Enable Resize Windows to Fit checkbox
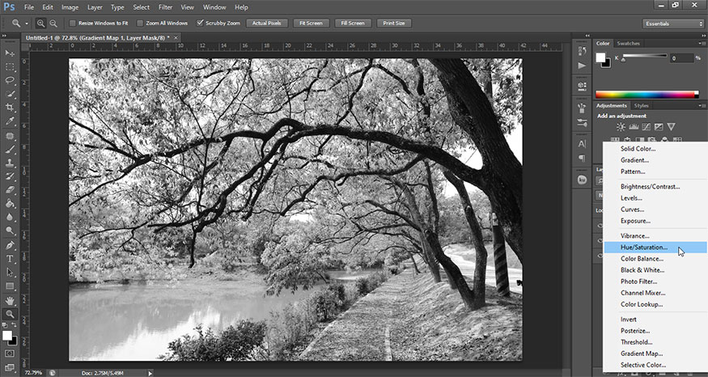 (x=72, y=23)
